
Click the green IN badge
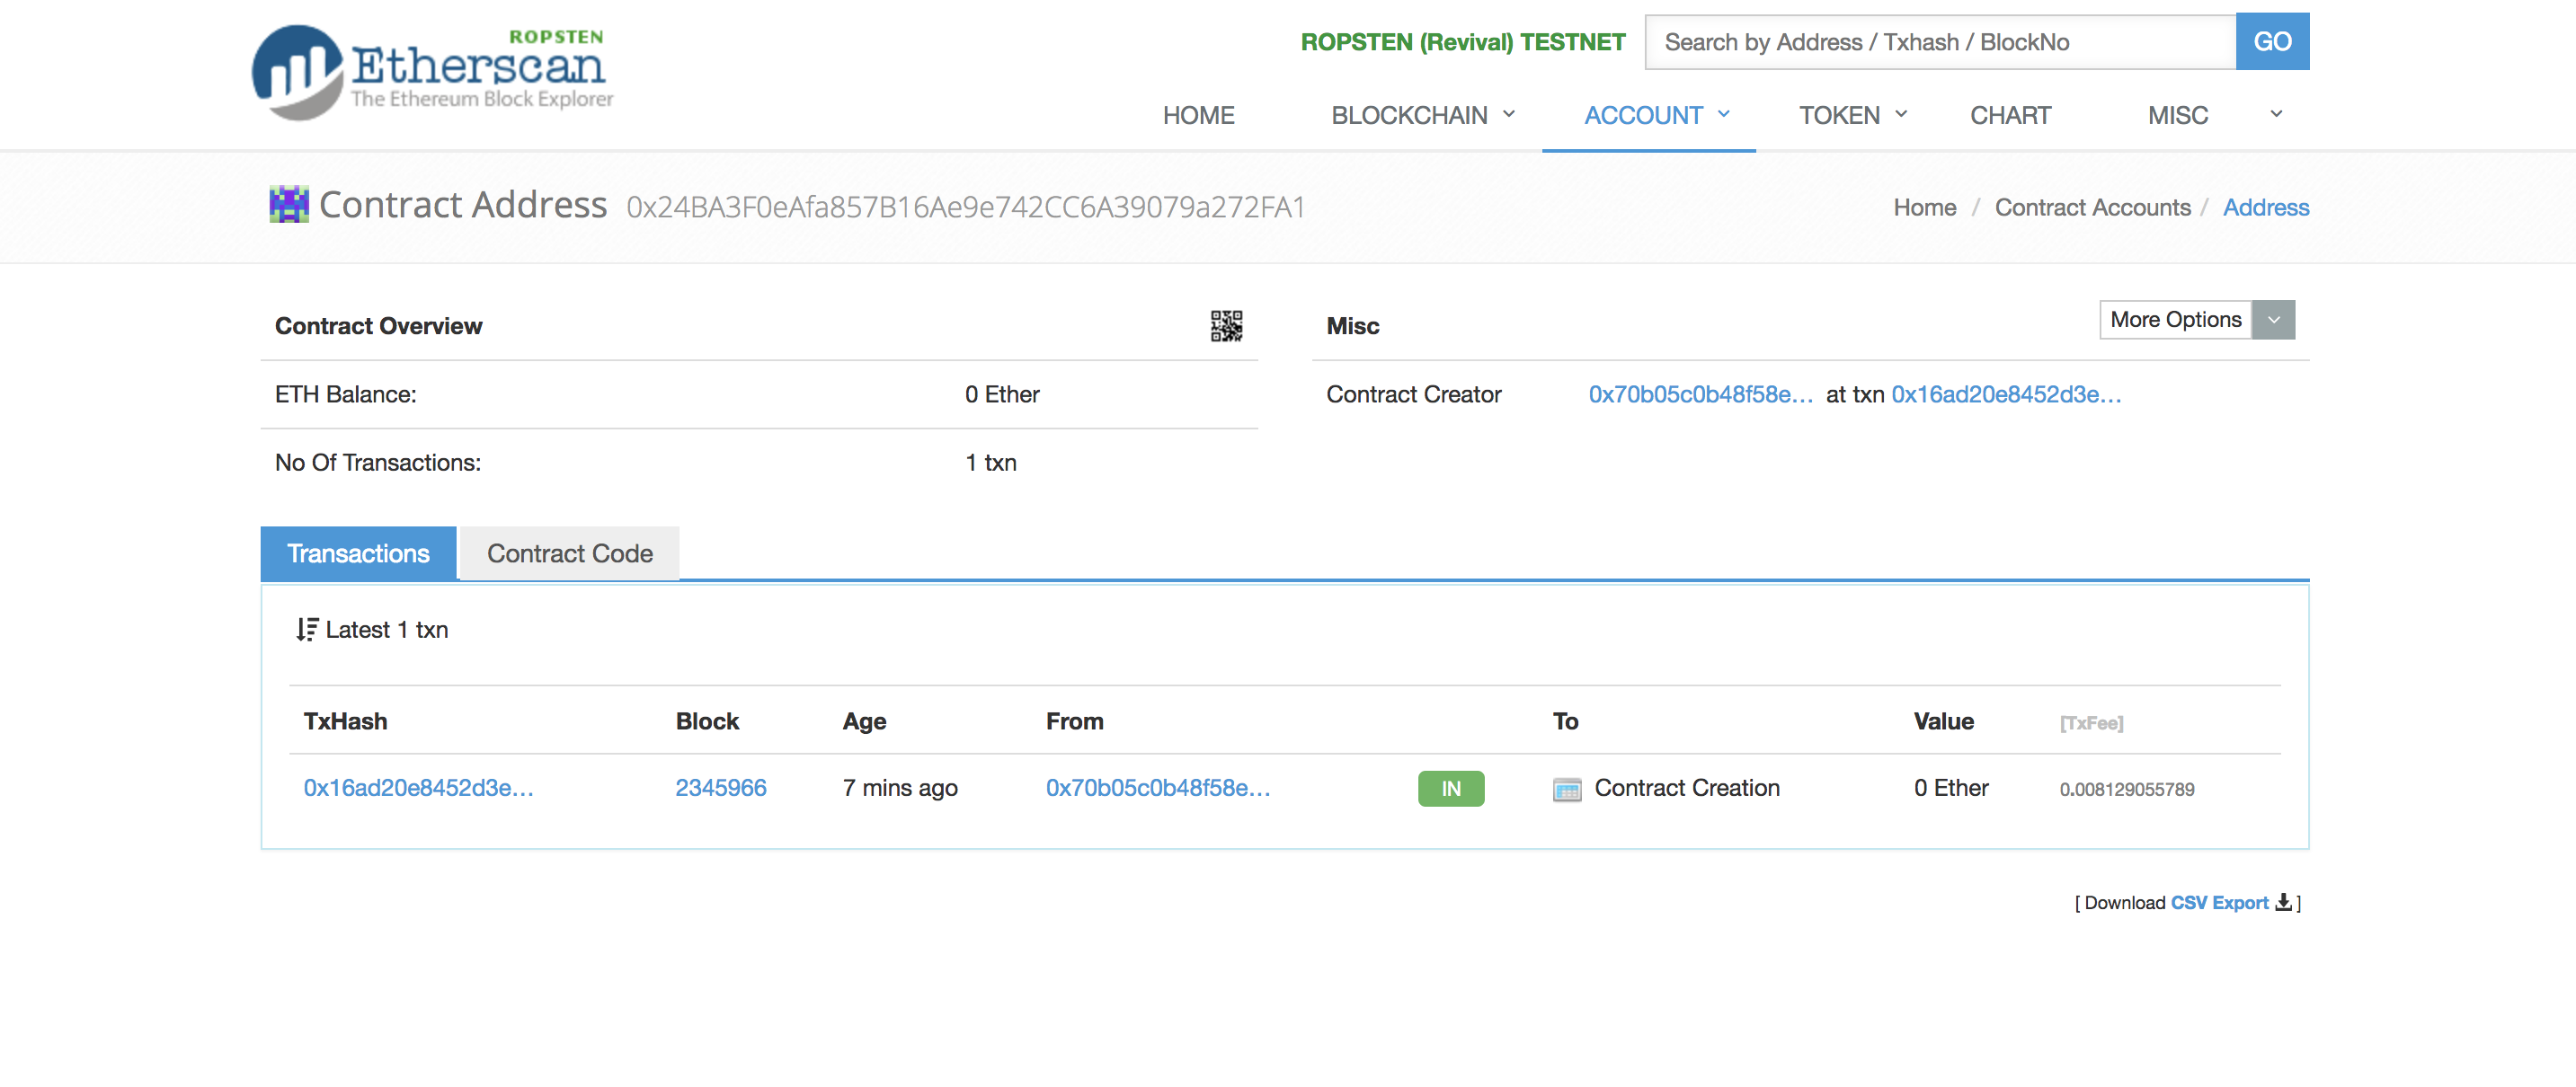point(1451,790)
